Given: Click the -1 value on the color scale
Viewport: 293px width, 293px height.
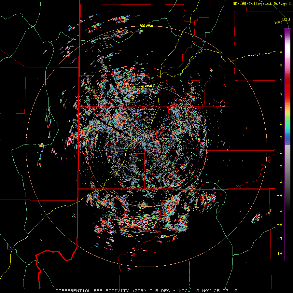Looking at the screenshot, I should (x=280, y=152).
